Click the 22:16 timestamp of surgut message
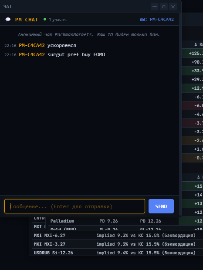This screenshot has height=270, width=203. [x=10, y=55]
